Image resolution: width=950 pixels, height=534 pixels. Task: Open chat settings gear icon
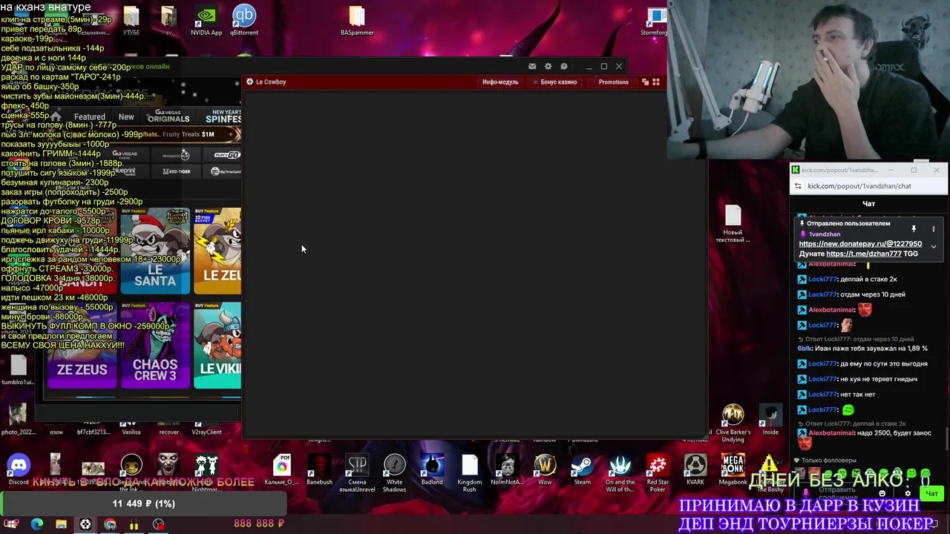point(908,493)
